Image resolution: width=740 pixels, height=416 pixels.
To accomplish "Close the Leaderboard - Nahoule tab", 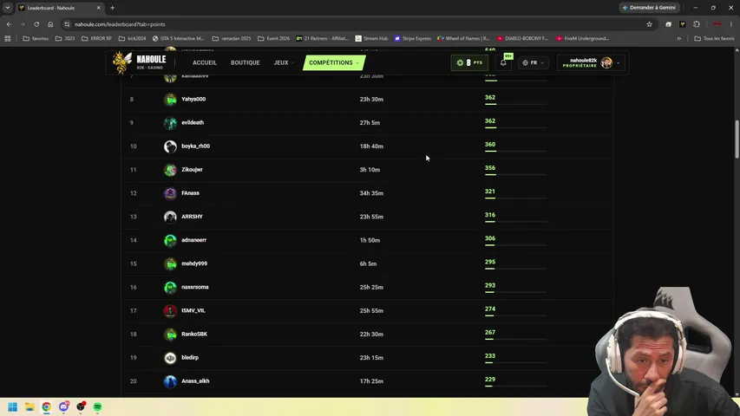I will point(99,8).
